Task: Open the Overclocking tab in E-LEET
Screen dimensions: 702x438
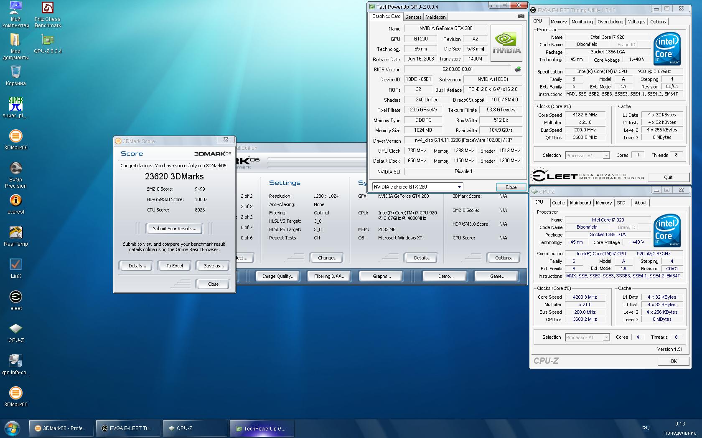Action: point(610,22)
